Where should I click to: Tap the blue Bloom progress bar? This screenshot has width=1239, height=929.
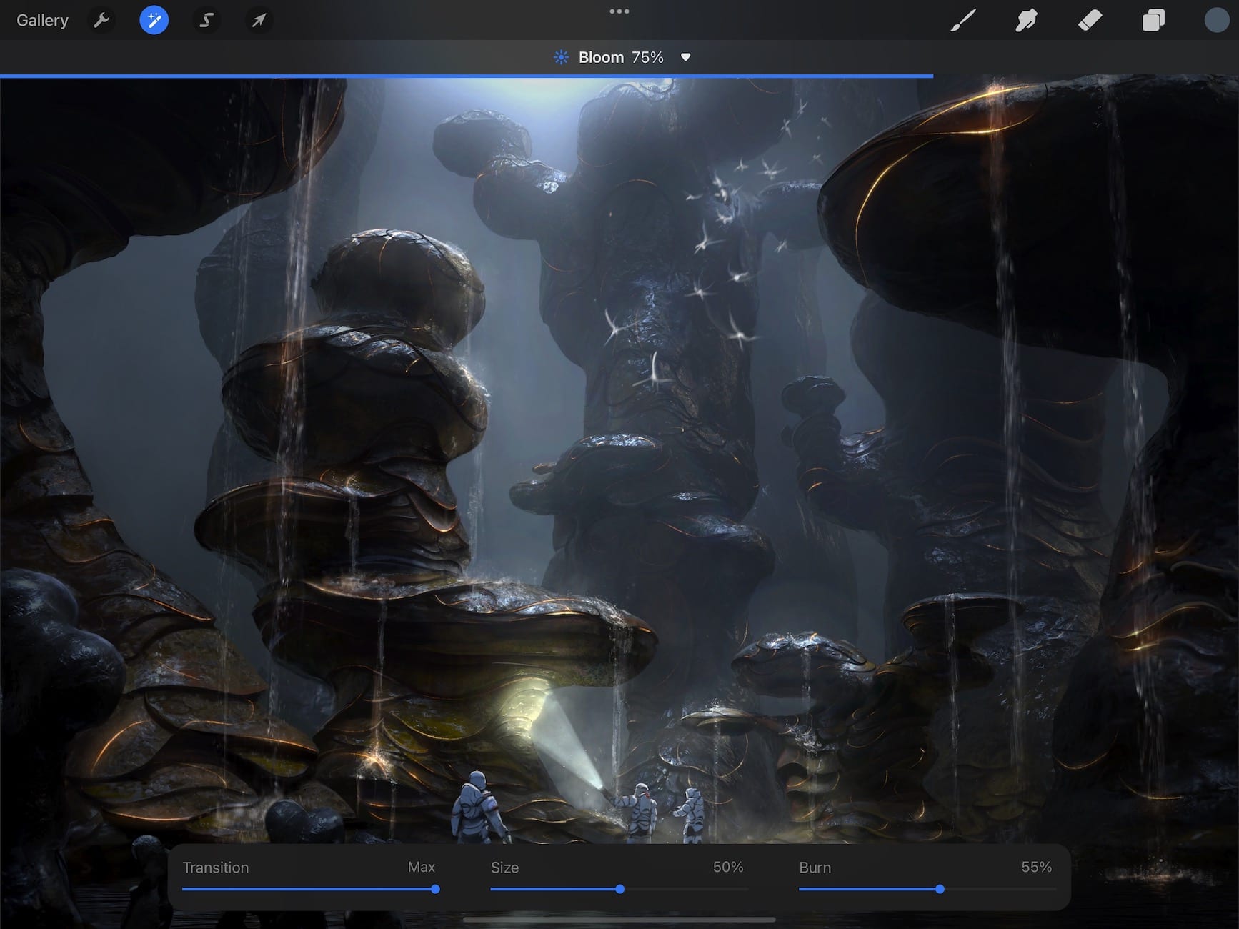(x=466, y=76)
